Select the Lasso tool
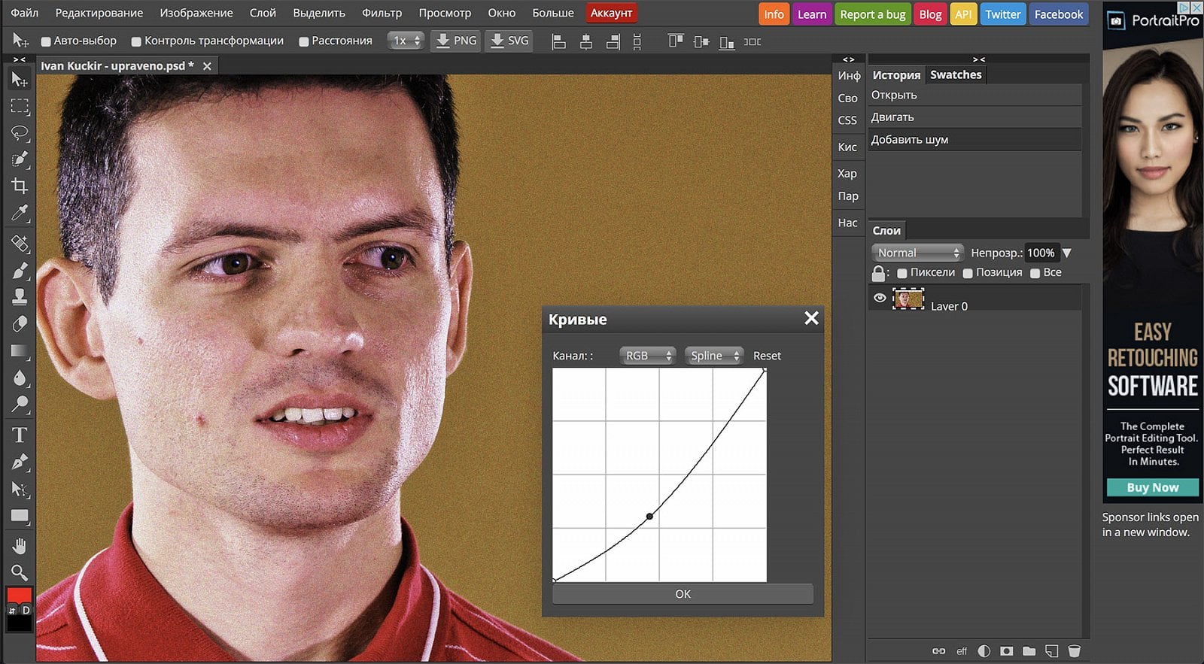The height and width of the screenshot is (664, 1204). 20,133
